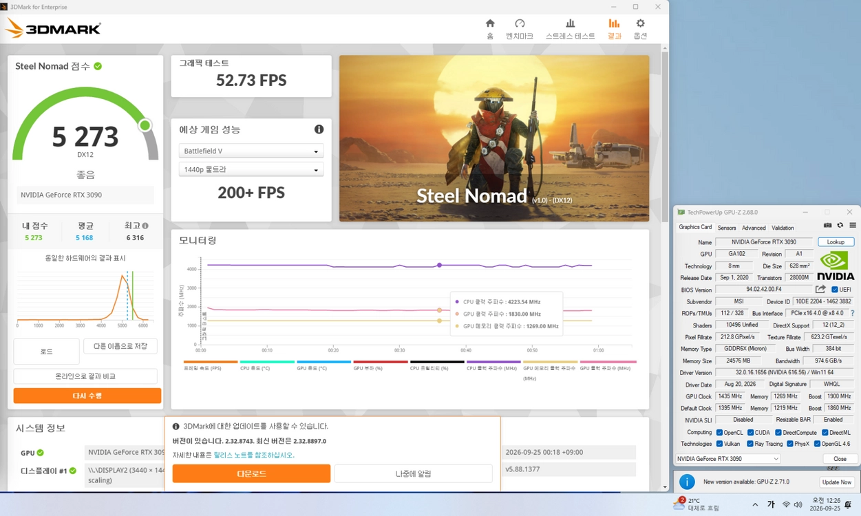861x516 pixels.
Task: Click the teal CPU 온도 legend swatch
Action: [x=267, y=362]
